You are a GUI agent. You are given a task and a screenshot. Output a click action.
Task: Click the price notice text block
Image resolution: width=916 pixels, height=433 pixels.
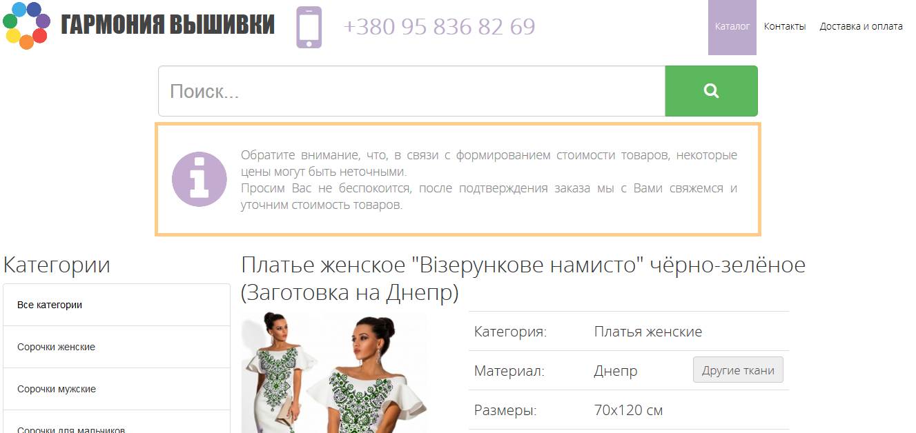click(x=489, y=179)
